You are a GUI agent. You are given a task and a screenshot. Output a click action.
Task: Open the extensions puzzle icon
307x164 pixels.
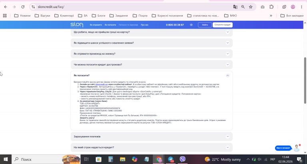point(271,7)
